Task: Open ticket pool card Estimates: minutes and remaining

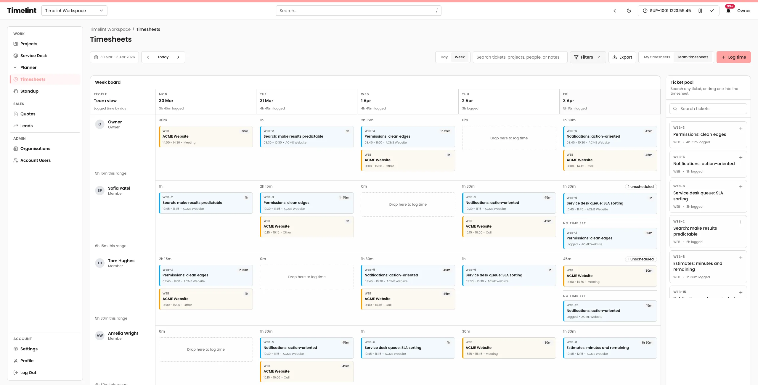Action: pos(708,267)
